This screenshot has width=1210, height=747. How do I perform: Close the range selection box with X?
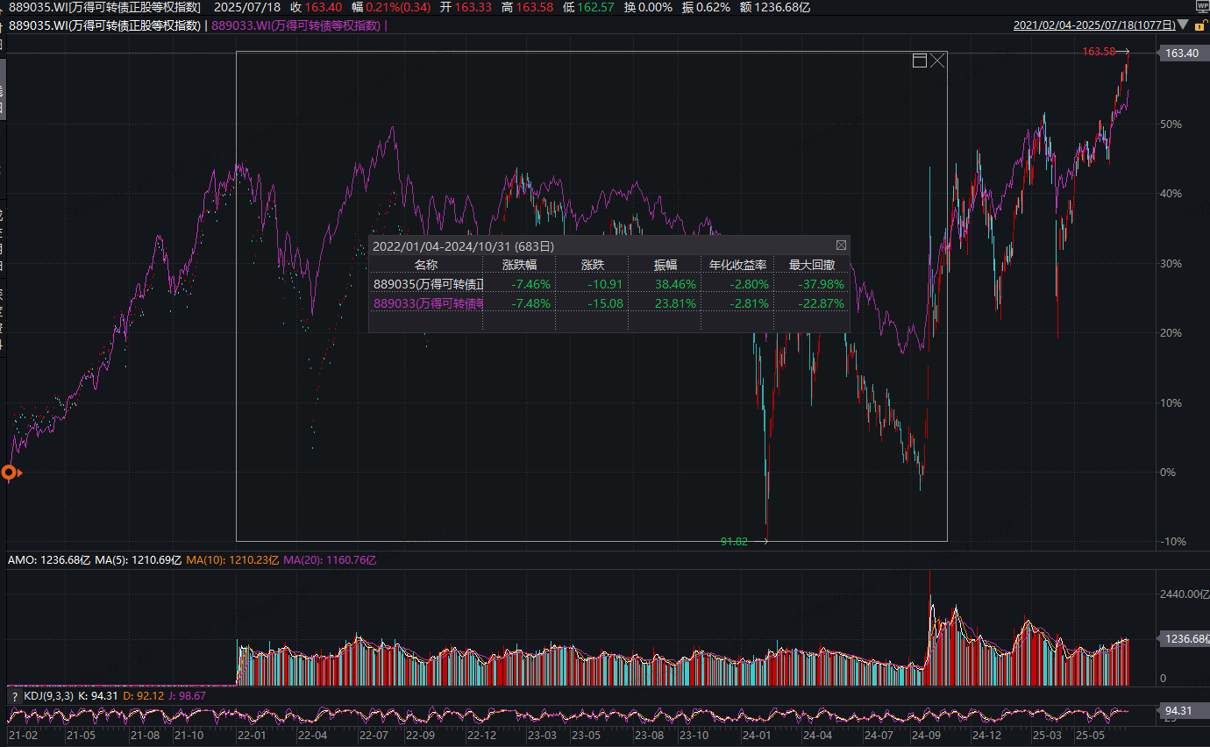coord(938,60)
